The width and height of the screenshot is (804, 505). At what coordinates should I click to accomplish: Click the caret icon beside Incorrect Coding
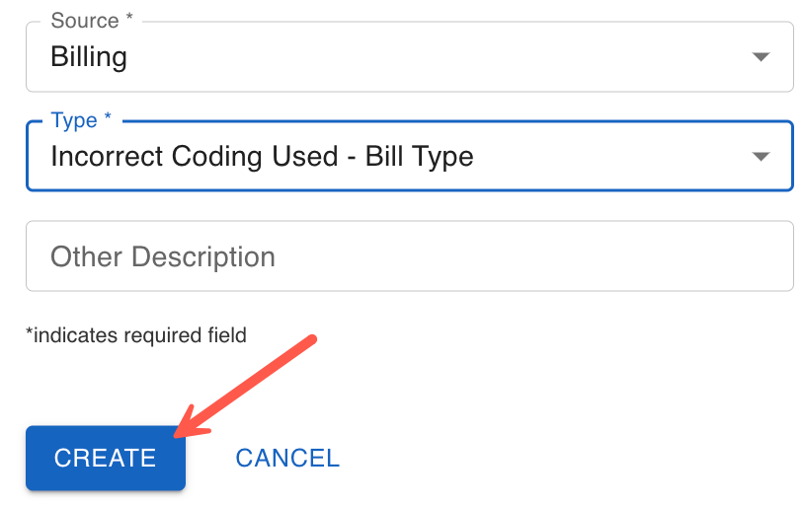point(760,156)
